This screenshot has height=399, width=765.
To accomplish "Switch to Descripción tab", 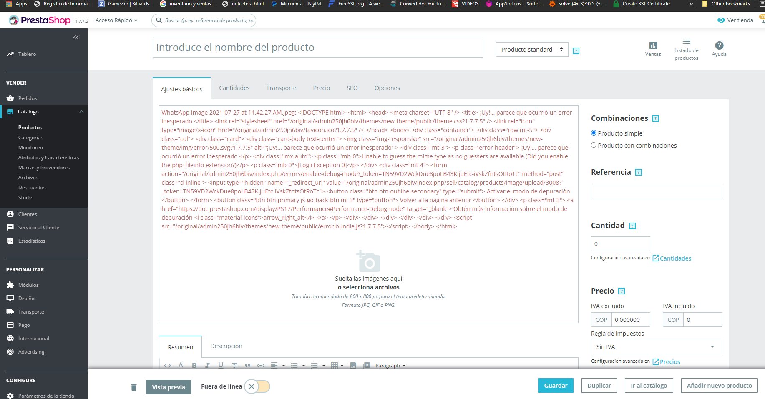I will [226, 346].
